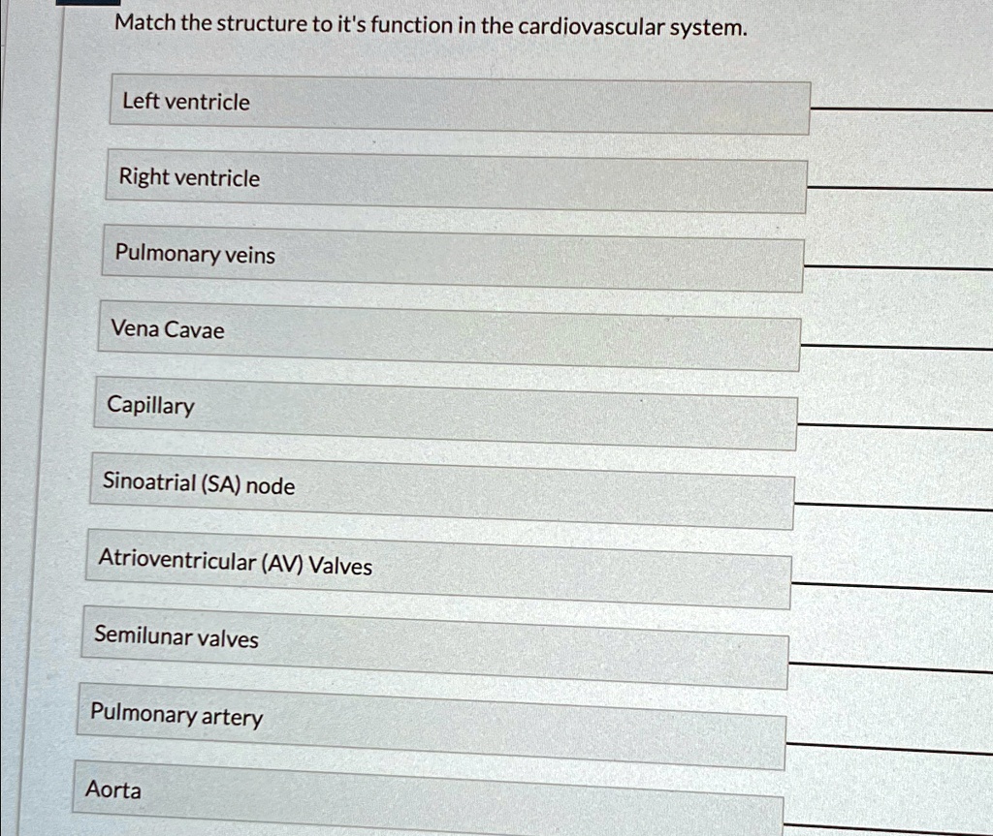Click the question title text
Screen dimensions: 993x836
(431, 24)
